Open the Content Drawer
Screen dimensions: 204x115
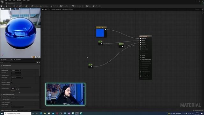pos(7,111)
